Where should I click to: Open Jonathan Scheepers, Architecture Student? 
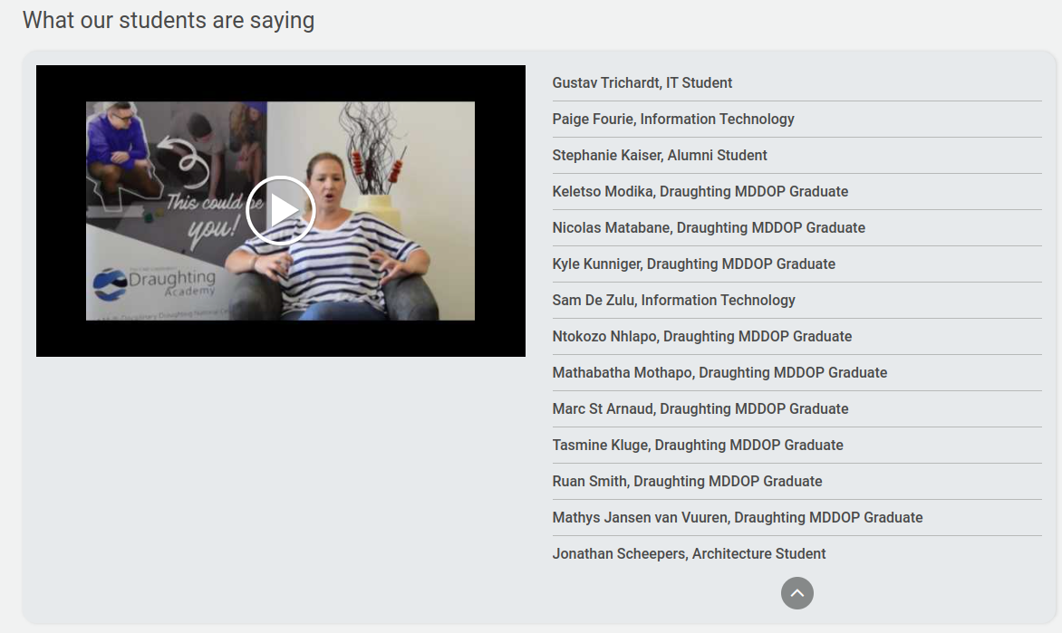click(x=689, y=554)
